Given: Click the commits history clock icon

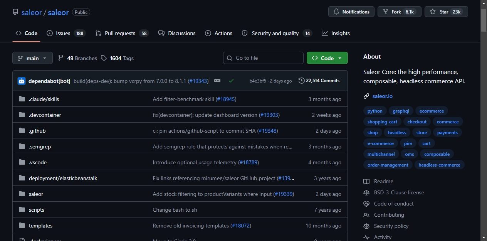Looking at the screenshot, I should 301,81.
